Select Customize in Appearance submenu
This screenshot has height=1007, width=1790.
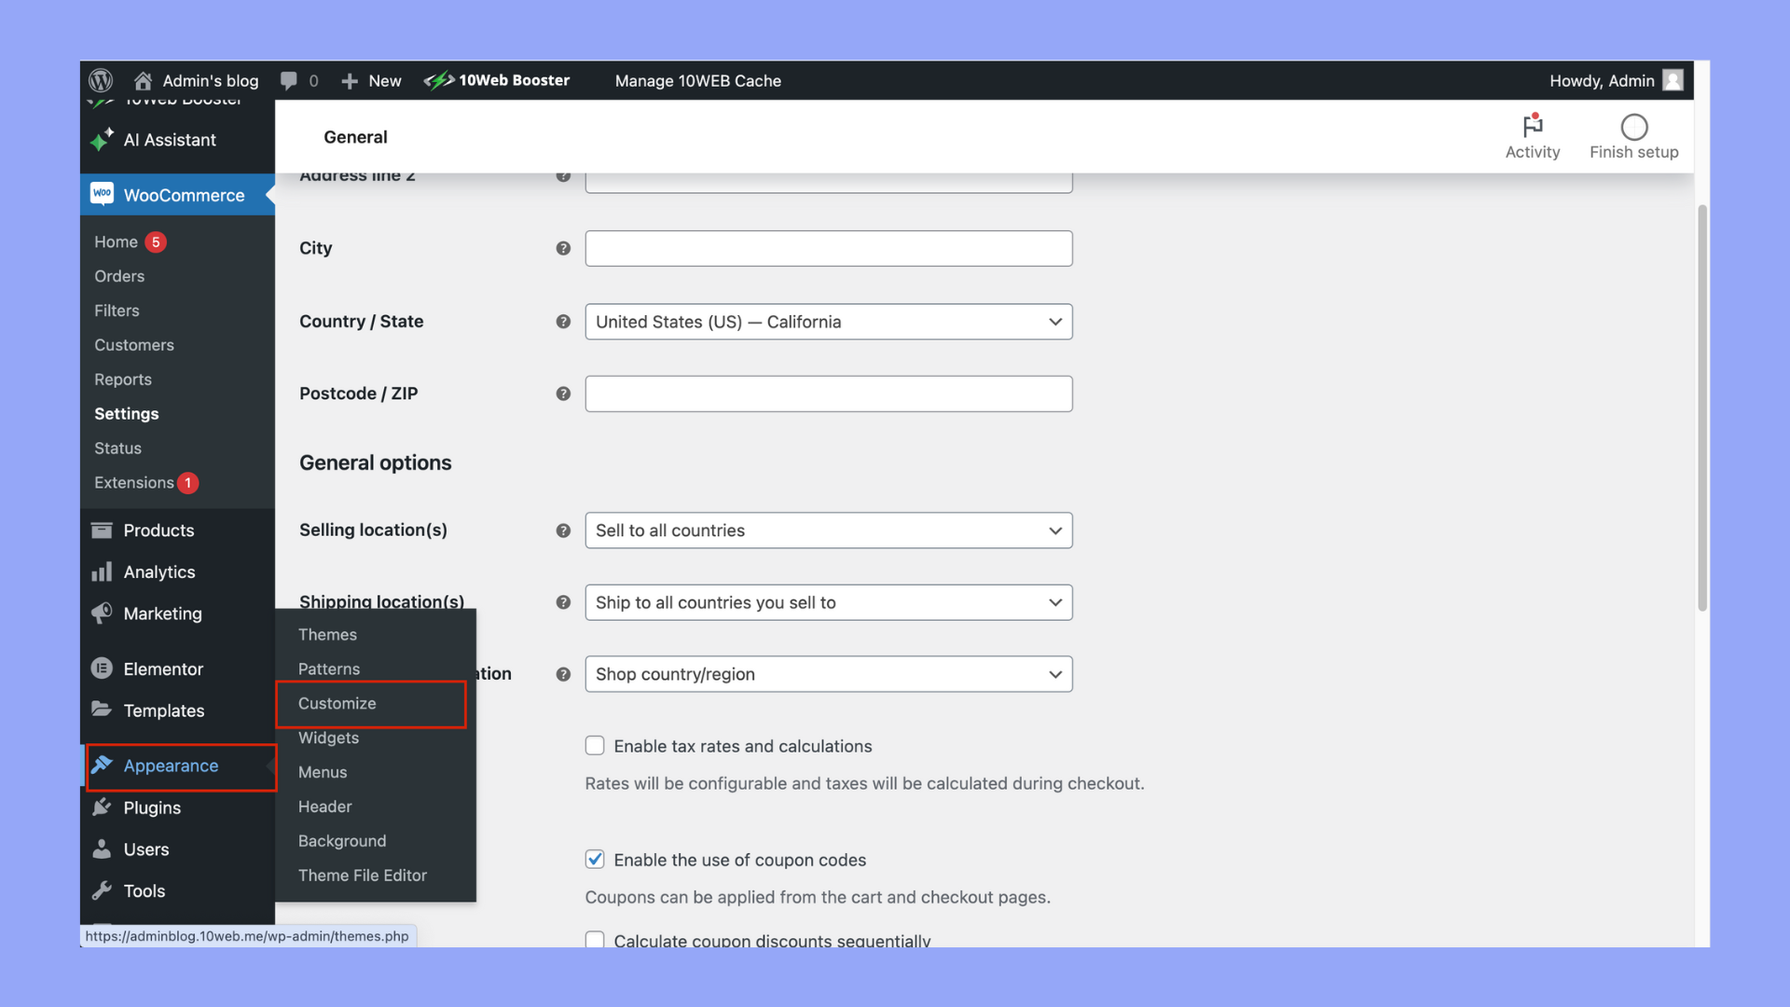pos(337,703)
